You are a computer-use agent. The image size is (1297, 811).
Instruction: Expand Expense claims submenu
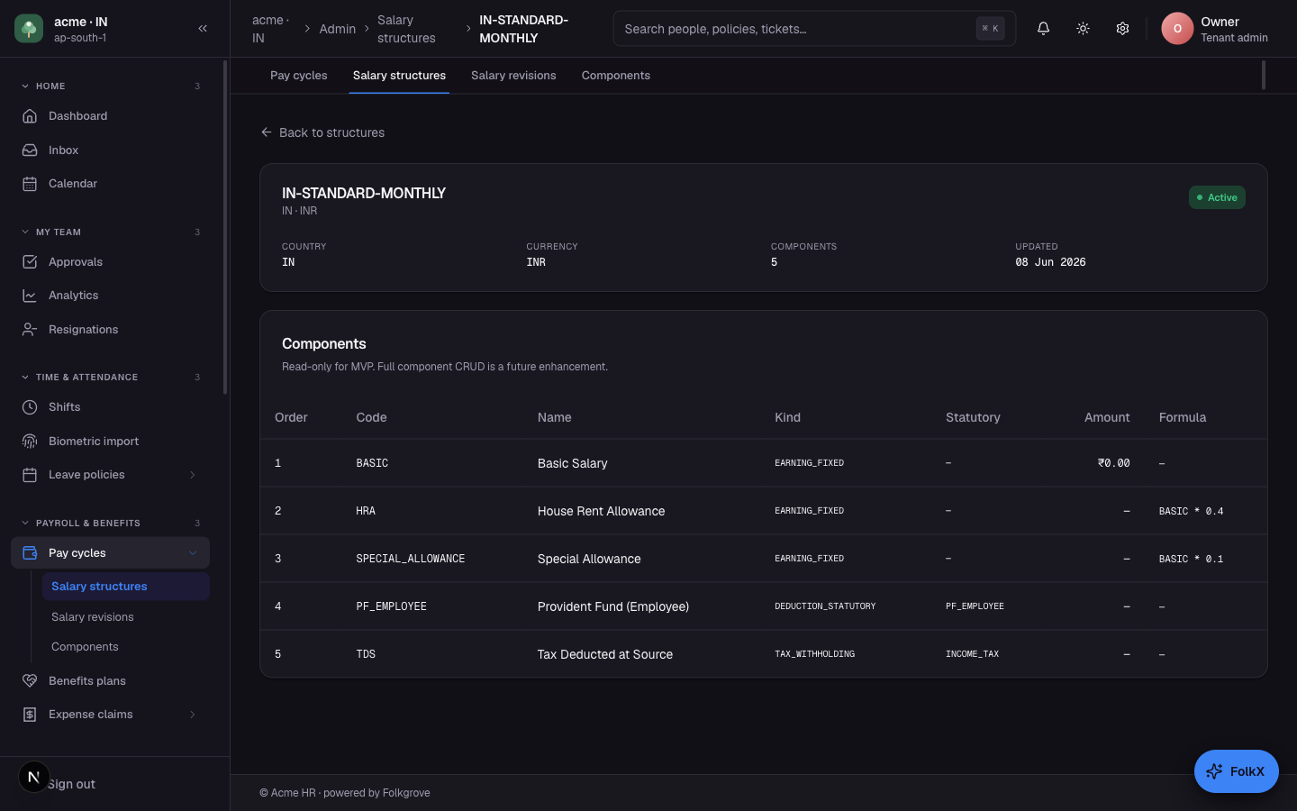click(x=193, y=715)
